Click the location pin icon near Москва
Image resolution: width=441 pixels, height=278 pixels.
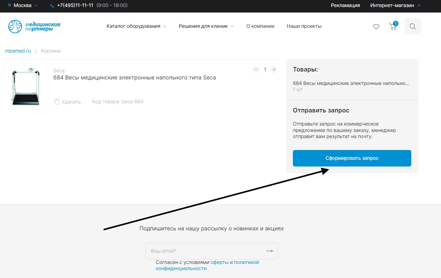coord(9,5)
